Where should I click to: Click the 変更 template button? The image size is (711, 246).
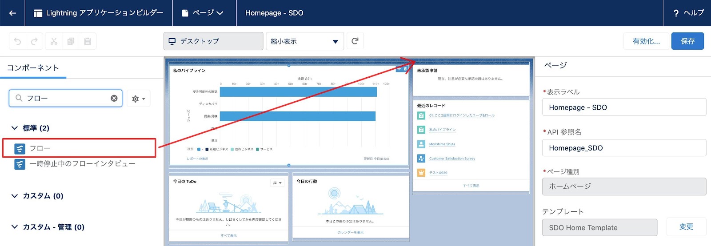coord(686,227)
